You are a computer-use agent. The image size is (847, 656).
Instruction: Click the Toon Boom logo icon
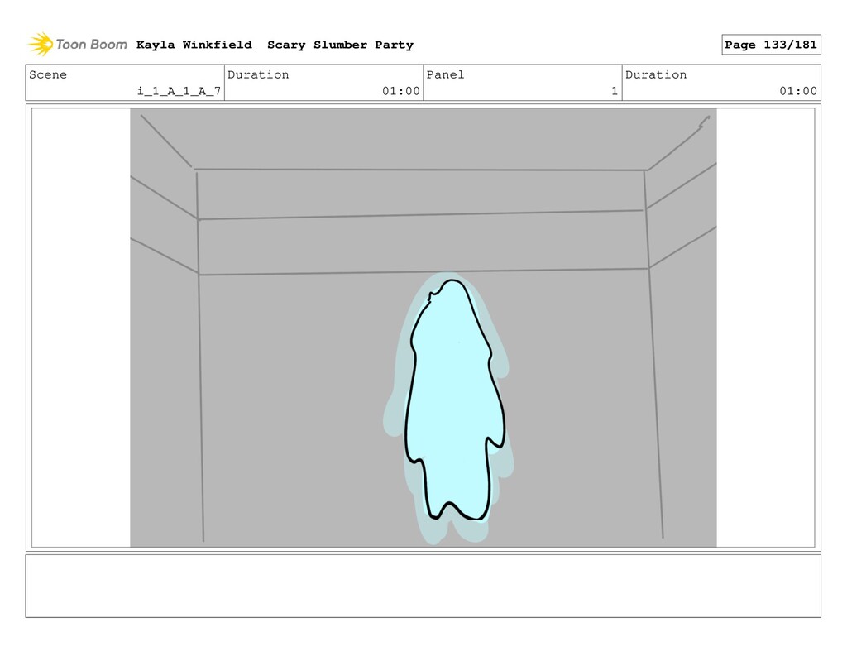point(41,45)
